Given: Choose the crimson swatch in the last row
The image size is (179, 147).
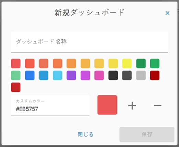Looking at the screenshot, I should 16,87.
